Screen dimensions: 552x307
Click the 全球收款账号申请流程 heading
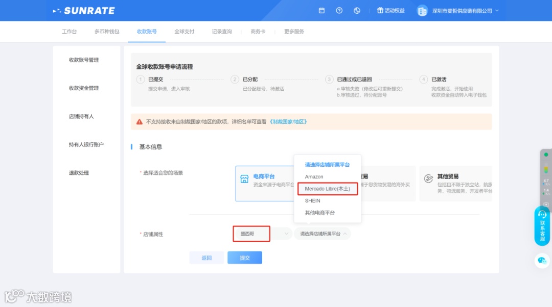165,67
